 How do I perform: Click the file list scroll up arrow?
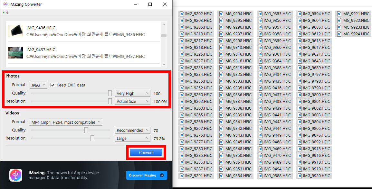164,24
